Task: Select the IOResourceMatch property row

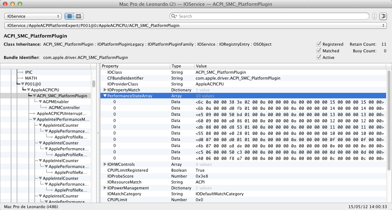Action: click(243, 182)
